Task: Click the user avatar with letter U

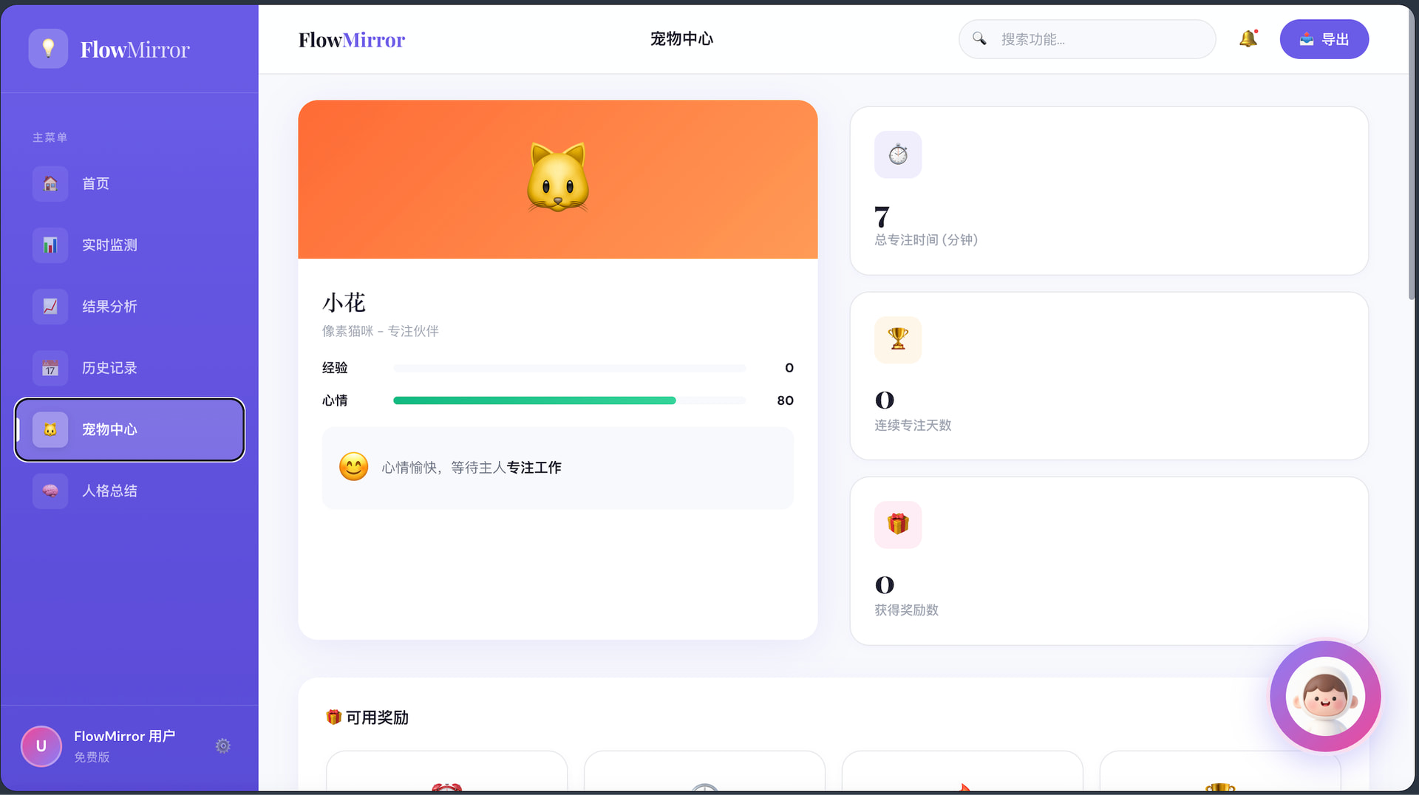Action: 41,745
